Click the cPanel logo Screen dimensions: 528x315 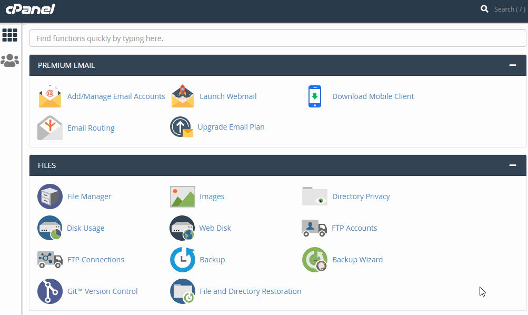(x=31, y=9)
